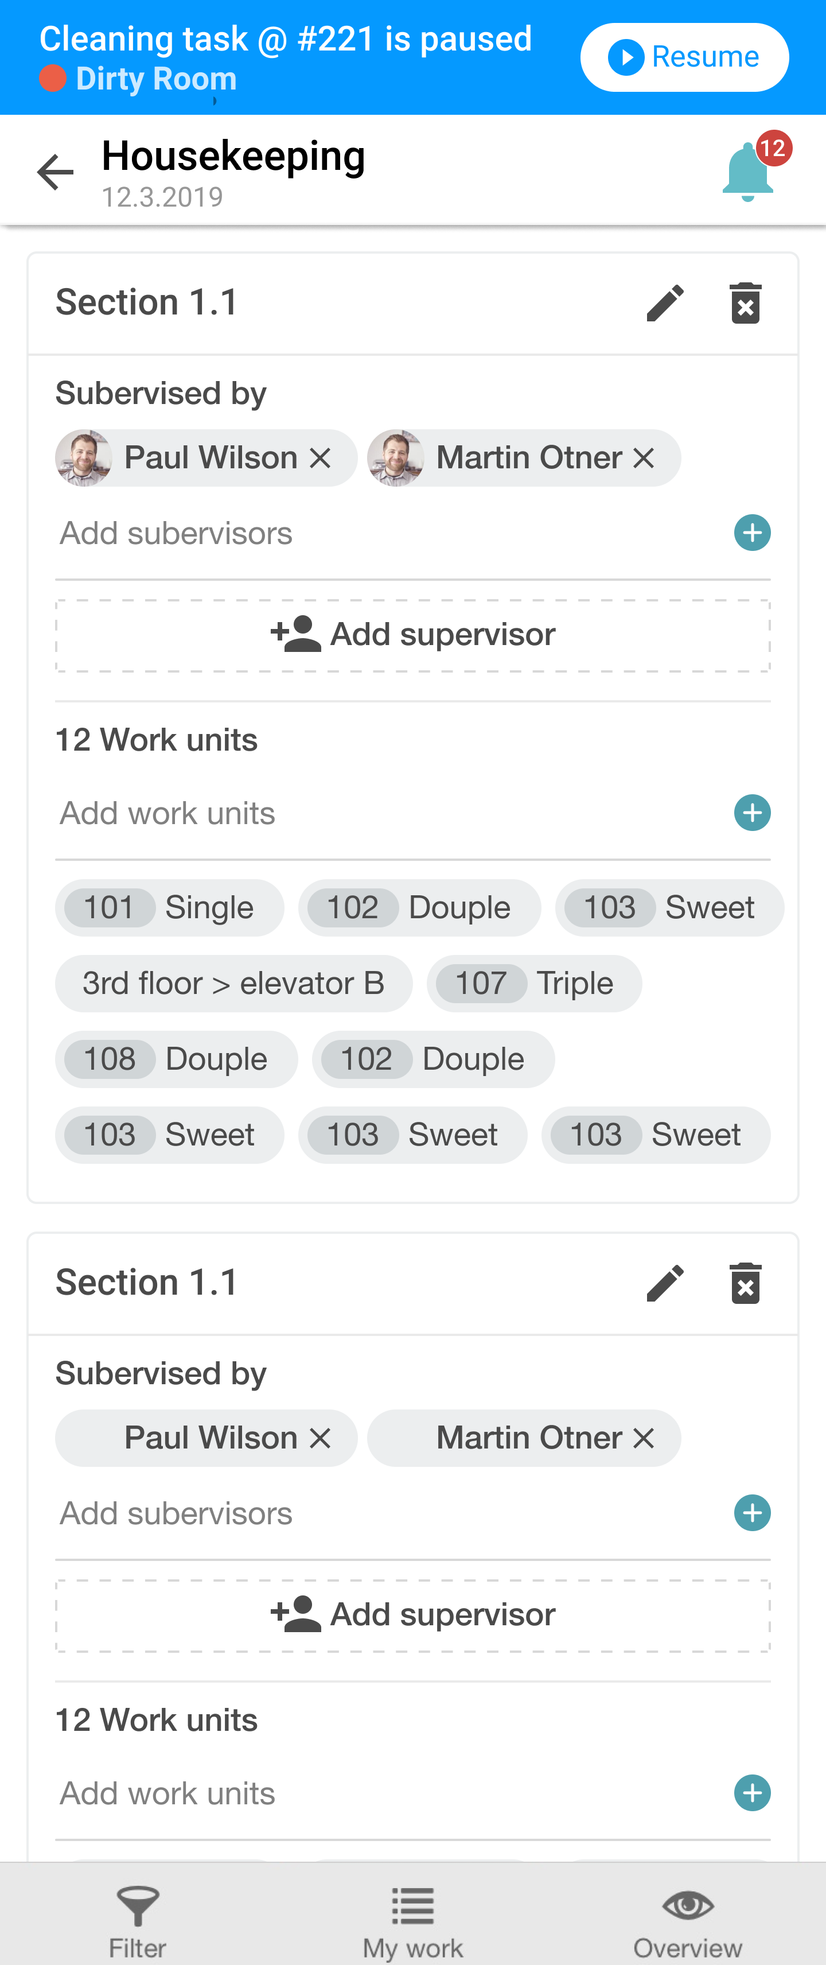Edit the second Section 1.1 with pencil icon
Viewport: 826px width, 1965px height.
click(665, 1283)
